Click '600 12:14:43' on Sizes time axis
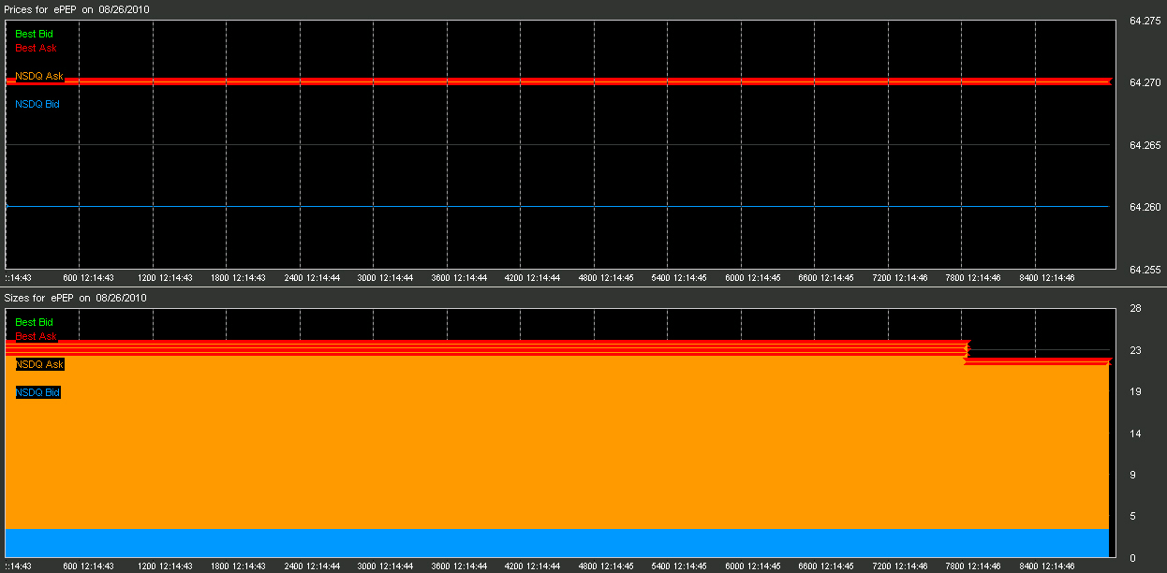The image size is (1167, 573). pyautogui.click(x=88, y=566)
